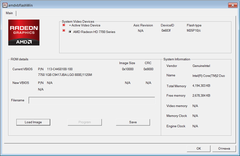Click the Image Size column header
The image size is (240, 156).
pos(127,63)
